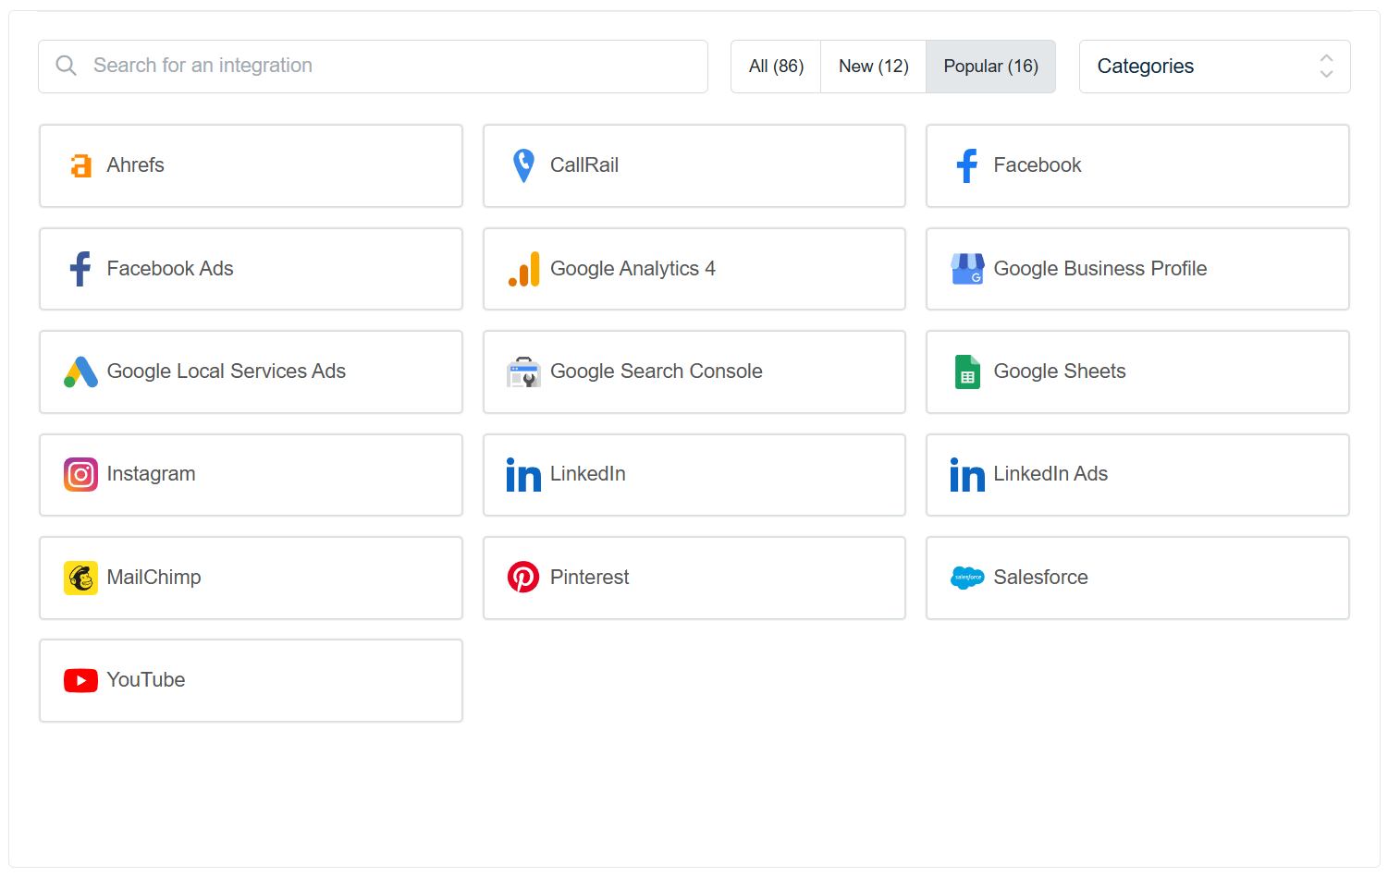Click the search magnifier icon

pyautogui.click(x=66, y=66)
